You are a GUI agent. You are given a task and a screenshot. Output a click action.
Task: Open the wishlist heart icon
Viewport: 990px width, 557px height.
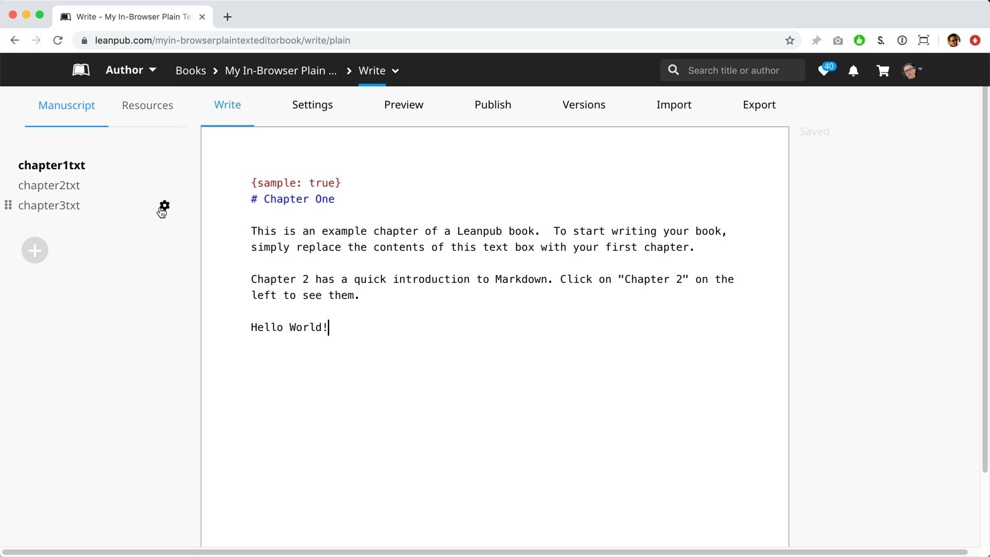(x=824, y=70)
